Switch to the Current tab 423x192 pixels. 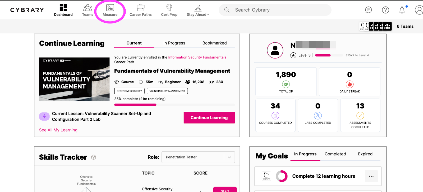[x=134, y=43]
